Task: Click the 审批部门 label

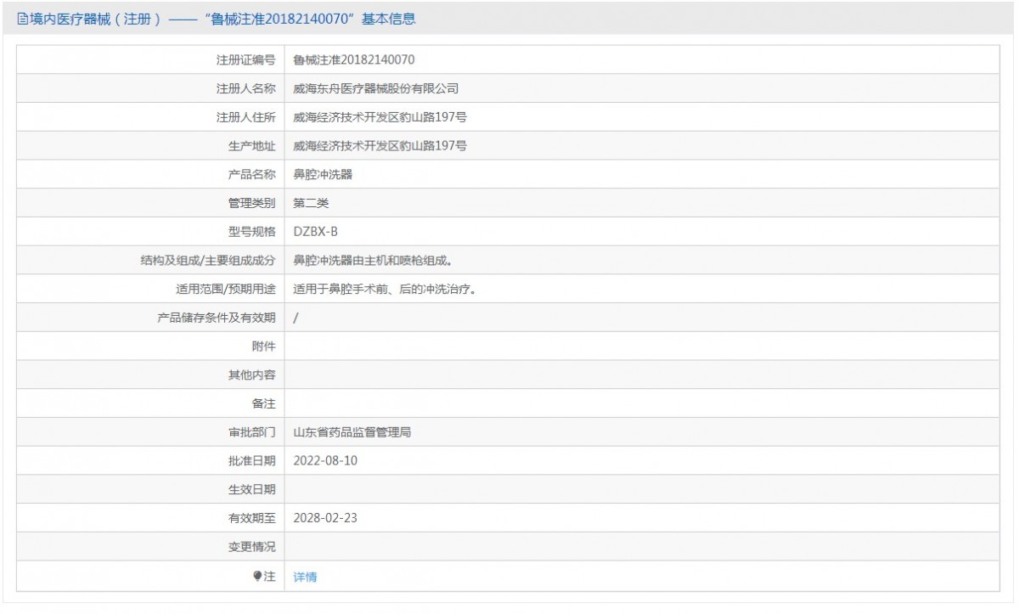Action: (x=252, y=432)
